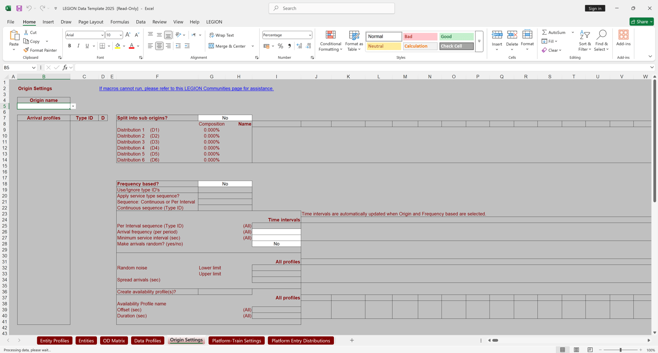
Task: Open Format as Table gallery
Action: (354, 41)
